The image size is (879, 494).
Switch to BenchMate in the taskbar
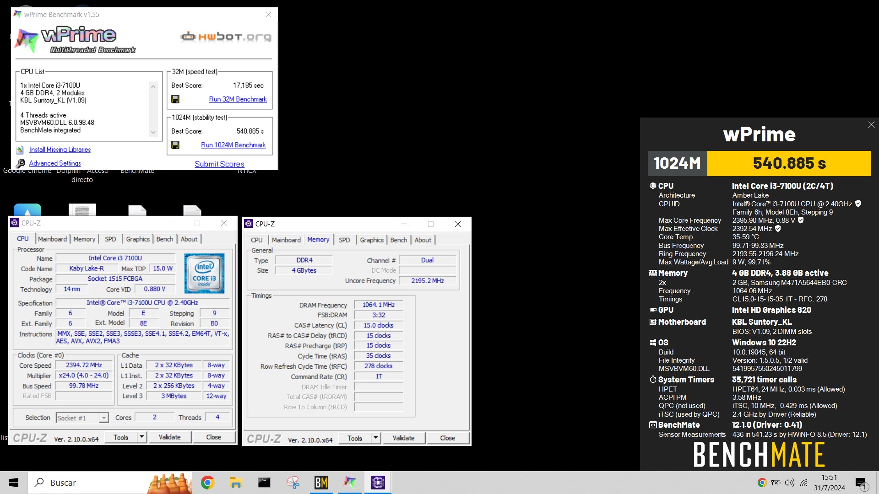pyautogui.click(x=321, y=483)
